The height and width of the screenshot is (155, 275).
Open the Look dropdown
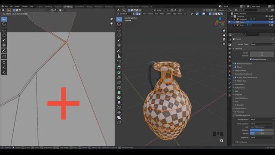pyautogui.click(x=262, y=127)
